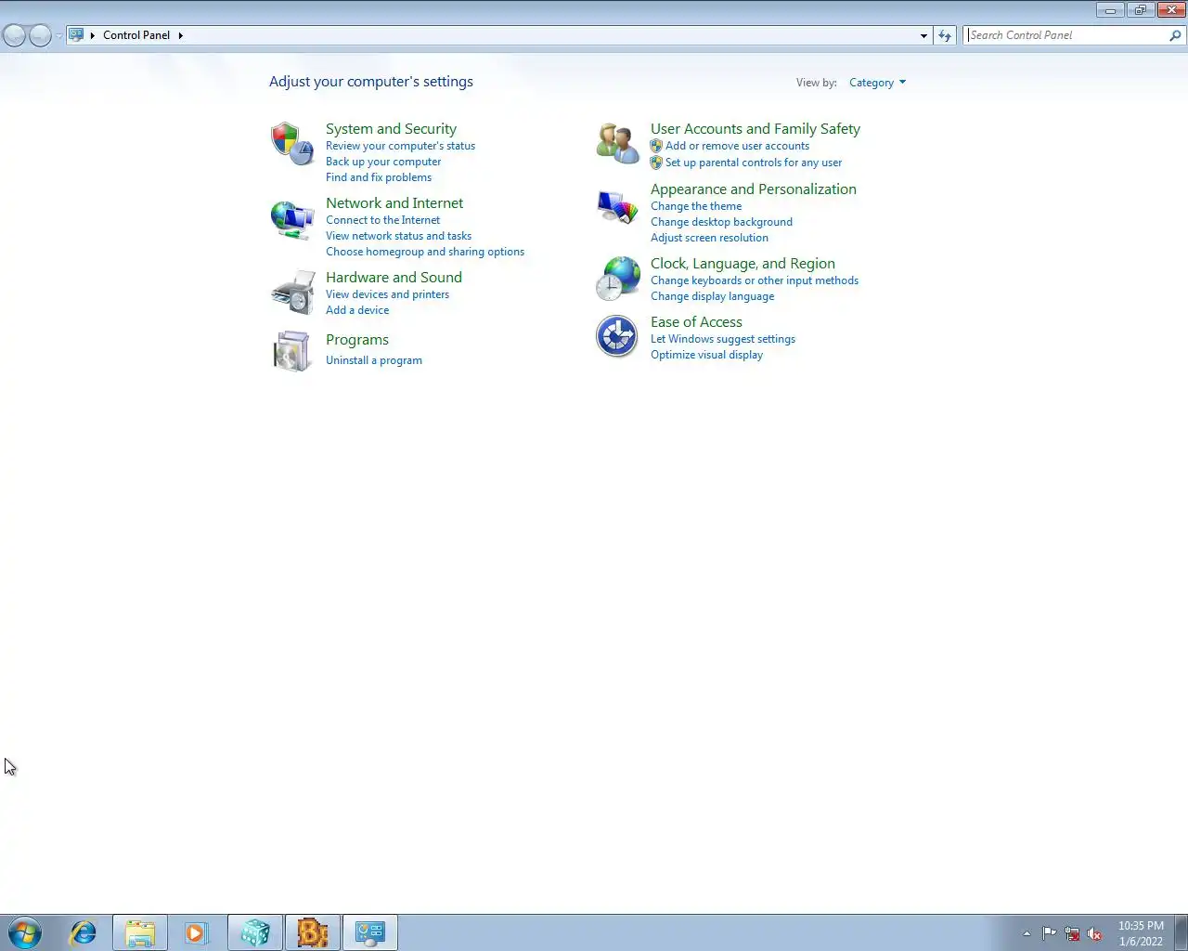This screenshot has width=1188, height=951.
Task: Open User Accounts people icon
Action: [617, 144]
